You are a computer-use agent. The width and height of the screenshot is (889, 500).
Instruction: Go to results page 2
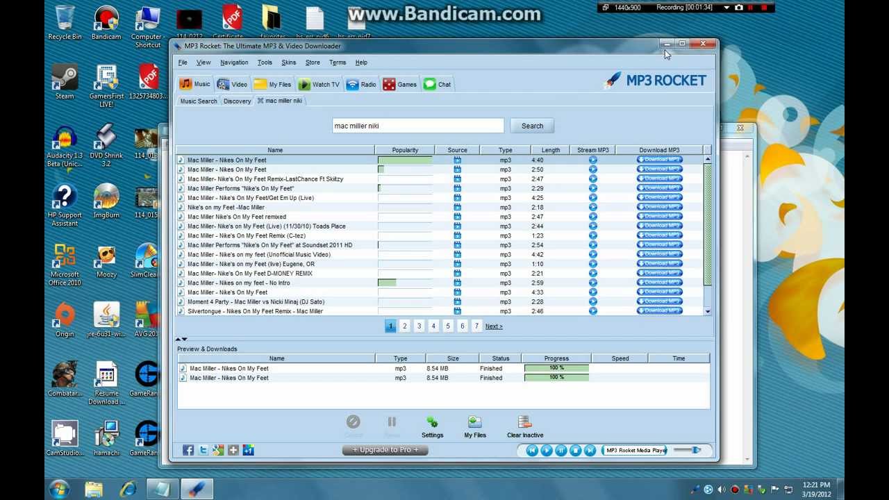click(404, 326)
